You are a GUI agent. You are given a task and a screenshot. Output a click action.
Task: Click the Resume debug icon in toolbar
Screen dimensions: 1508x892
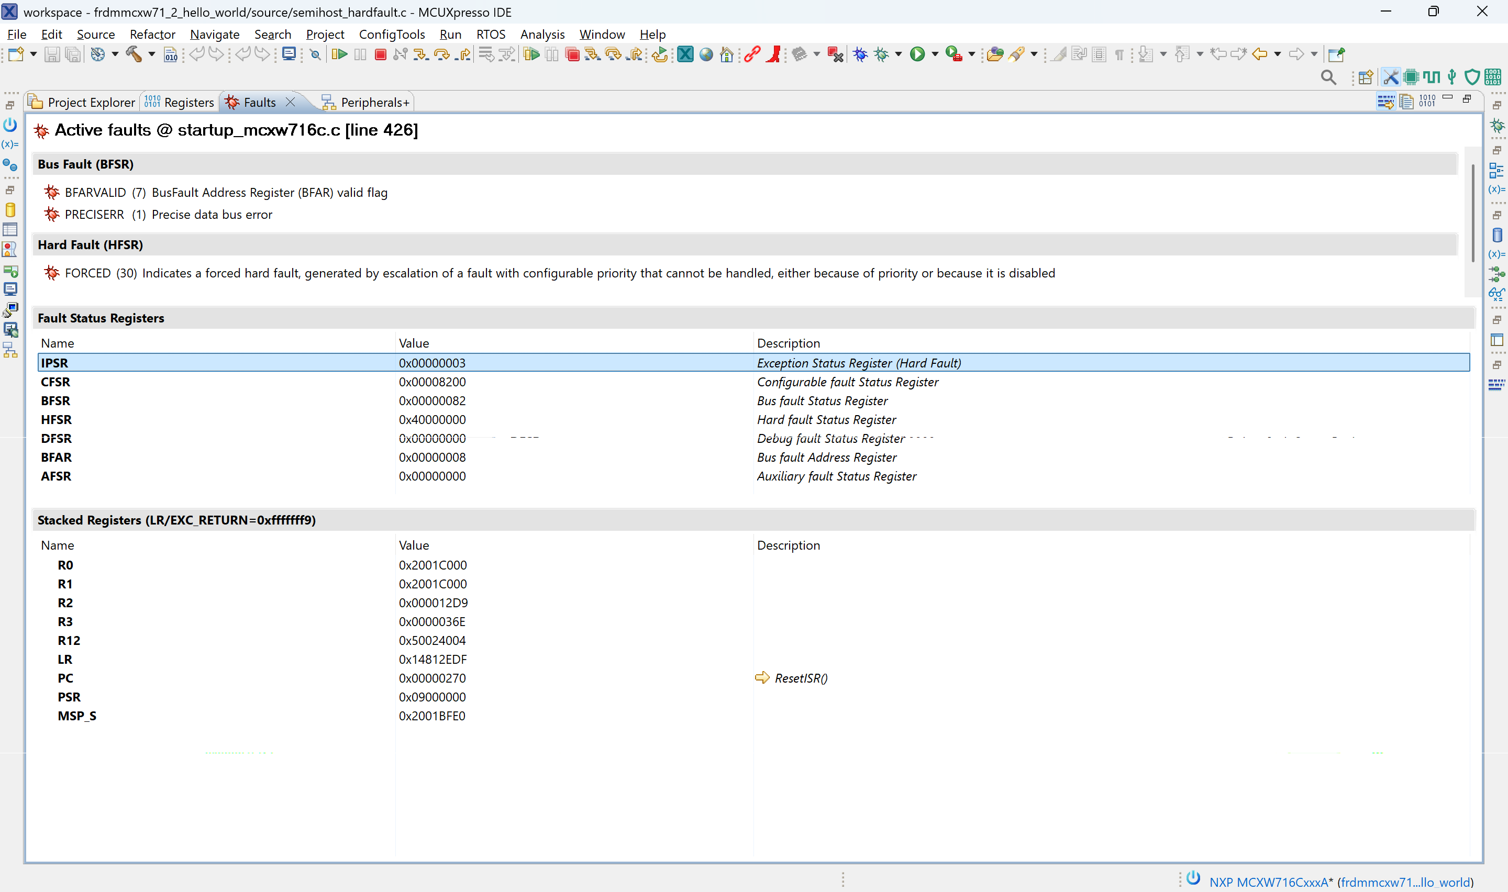339,54
